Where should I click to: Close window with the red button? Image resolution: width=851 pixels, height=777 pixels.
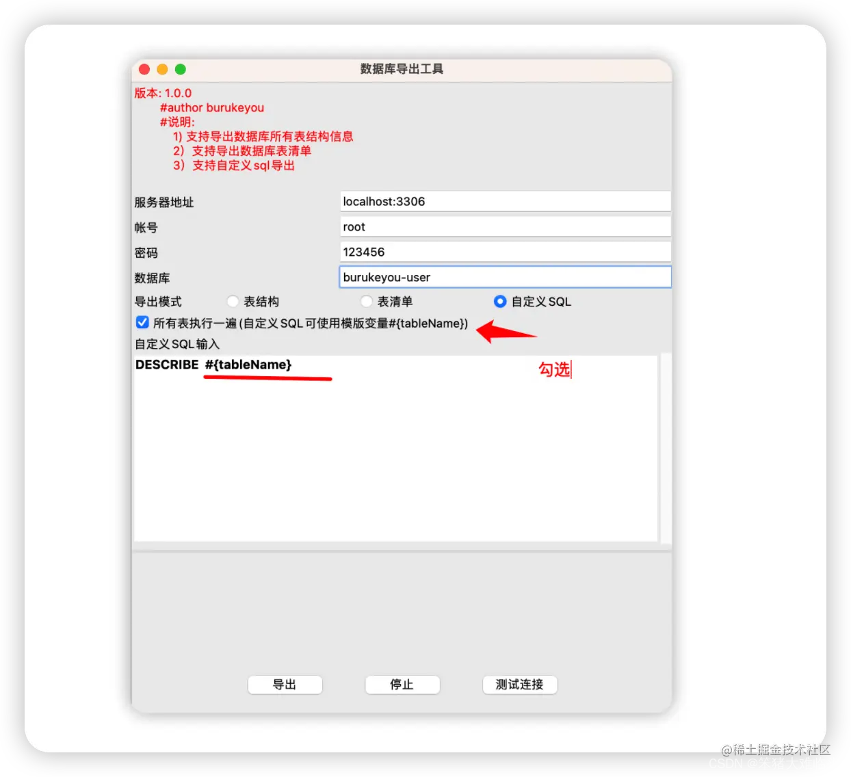[x=144, y=69]
